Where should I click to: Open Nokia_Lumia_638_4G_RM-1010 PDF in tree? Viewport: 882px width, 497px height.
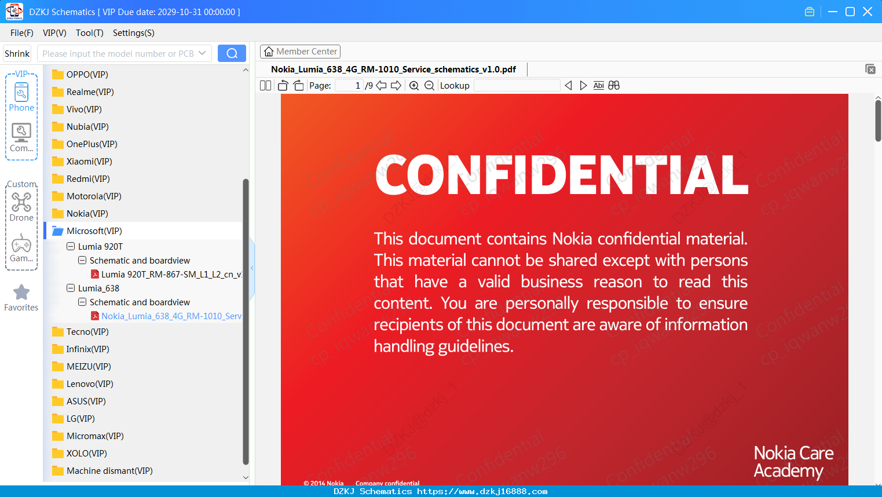[166, 316]
